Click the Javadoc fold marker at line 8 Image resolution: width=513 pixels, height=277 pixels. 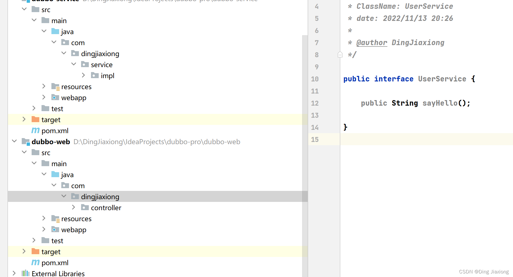point(340,54)
